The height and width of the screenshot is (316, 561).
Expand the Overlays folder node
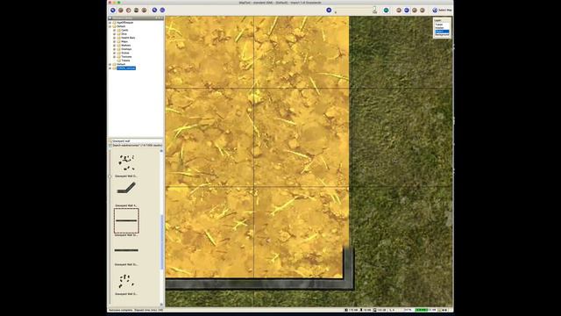(x=115, y=49)
